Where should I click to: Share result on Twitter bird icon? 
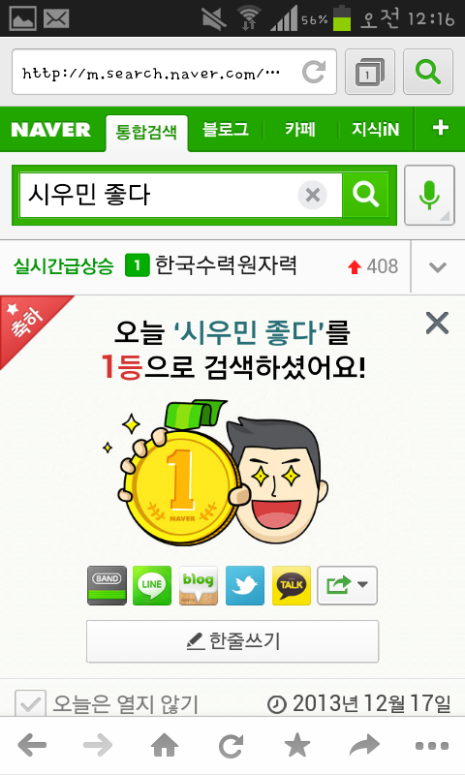coord(244,585)
